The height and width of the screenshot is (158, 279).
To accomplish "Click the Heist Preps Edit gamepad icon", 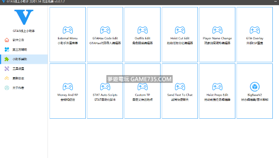I will click(217, 87).
